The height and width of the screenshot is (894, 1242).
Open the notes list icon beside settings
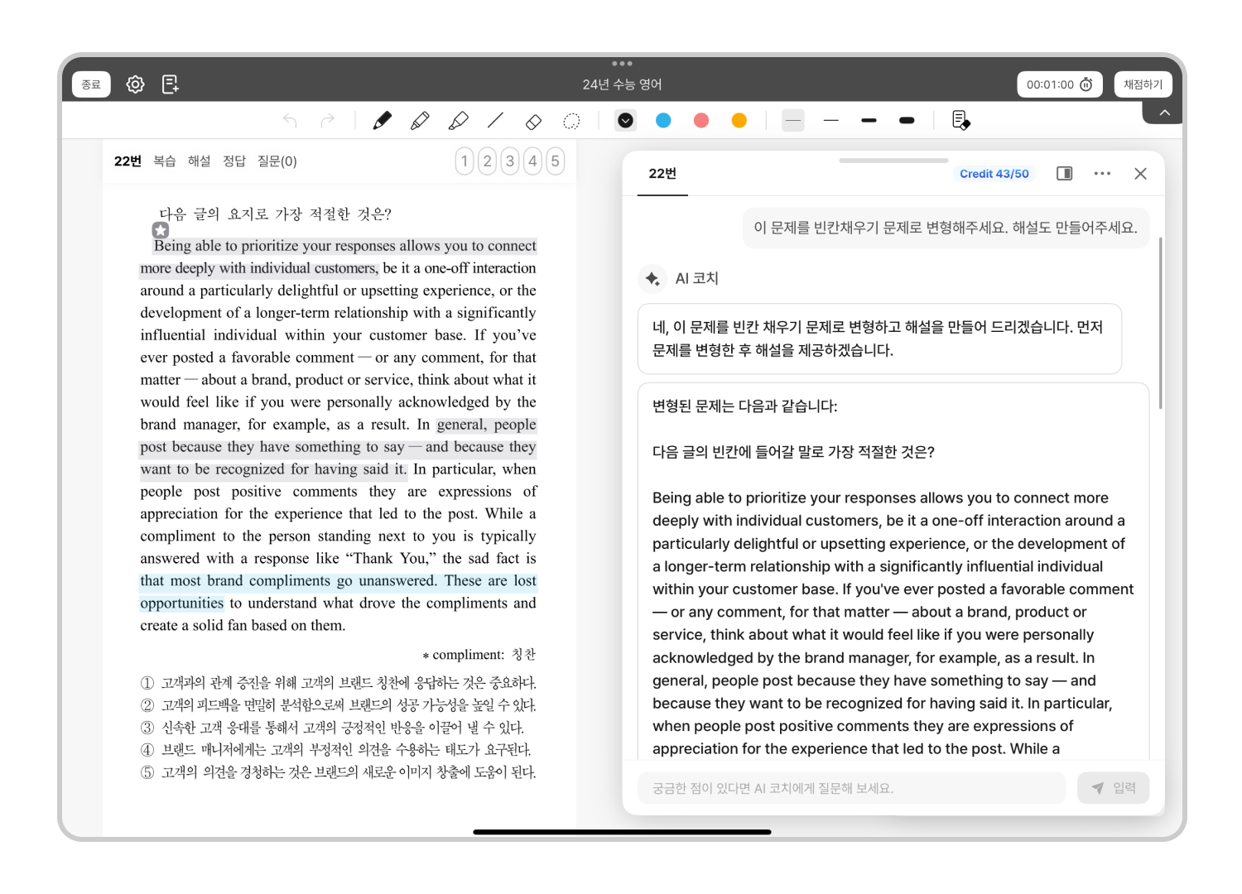170,84
